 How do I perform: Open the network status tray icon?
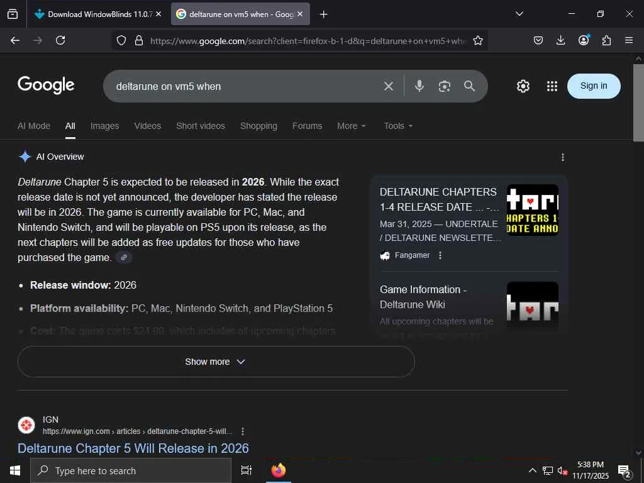pos(547,470)
